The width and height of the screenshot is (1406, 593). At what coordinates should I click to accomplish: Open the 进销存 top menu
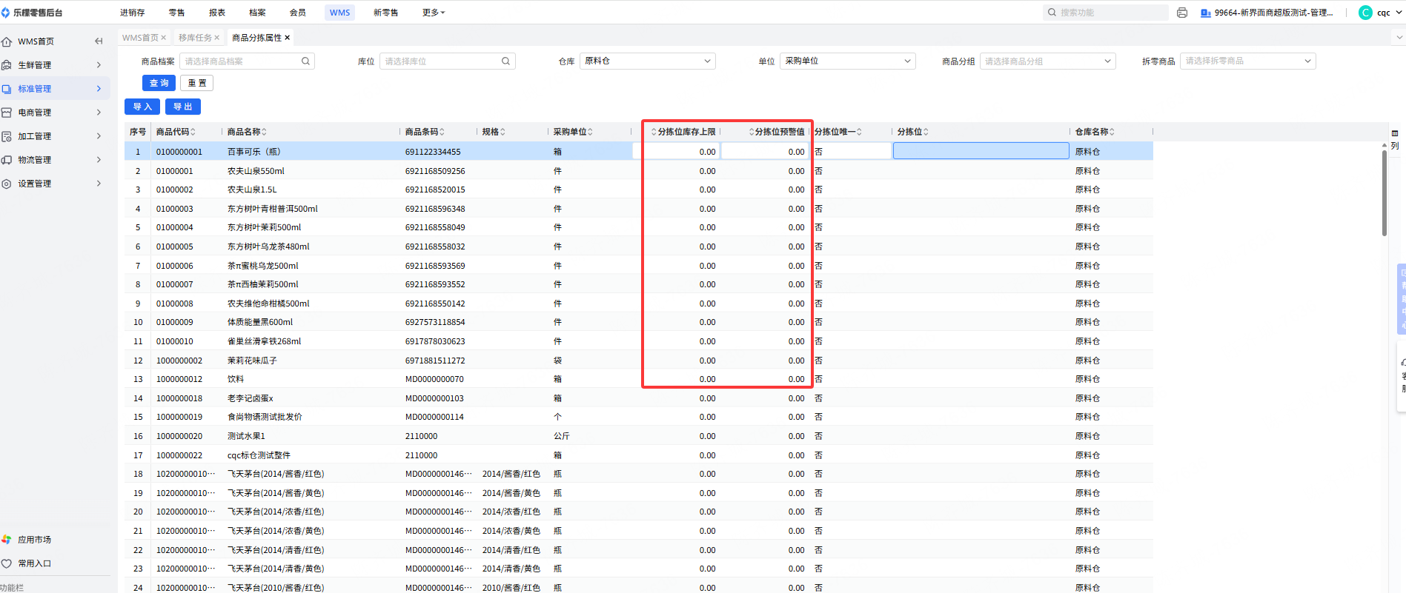[x=132, y=13]
